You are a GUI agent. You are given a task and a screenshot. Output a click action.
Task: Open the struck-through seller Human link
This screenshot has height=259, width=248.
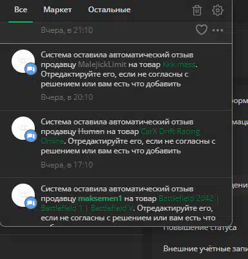coord(91,131)
